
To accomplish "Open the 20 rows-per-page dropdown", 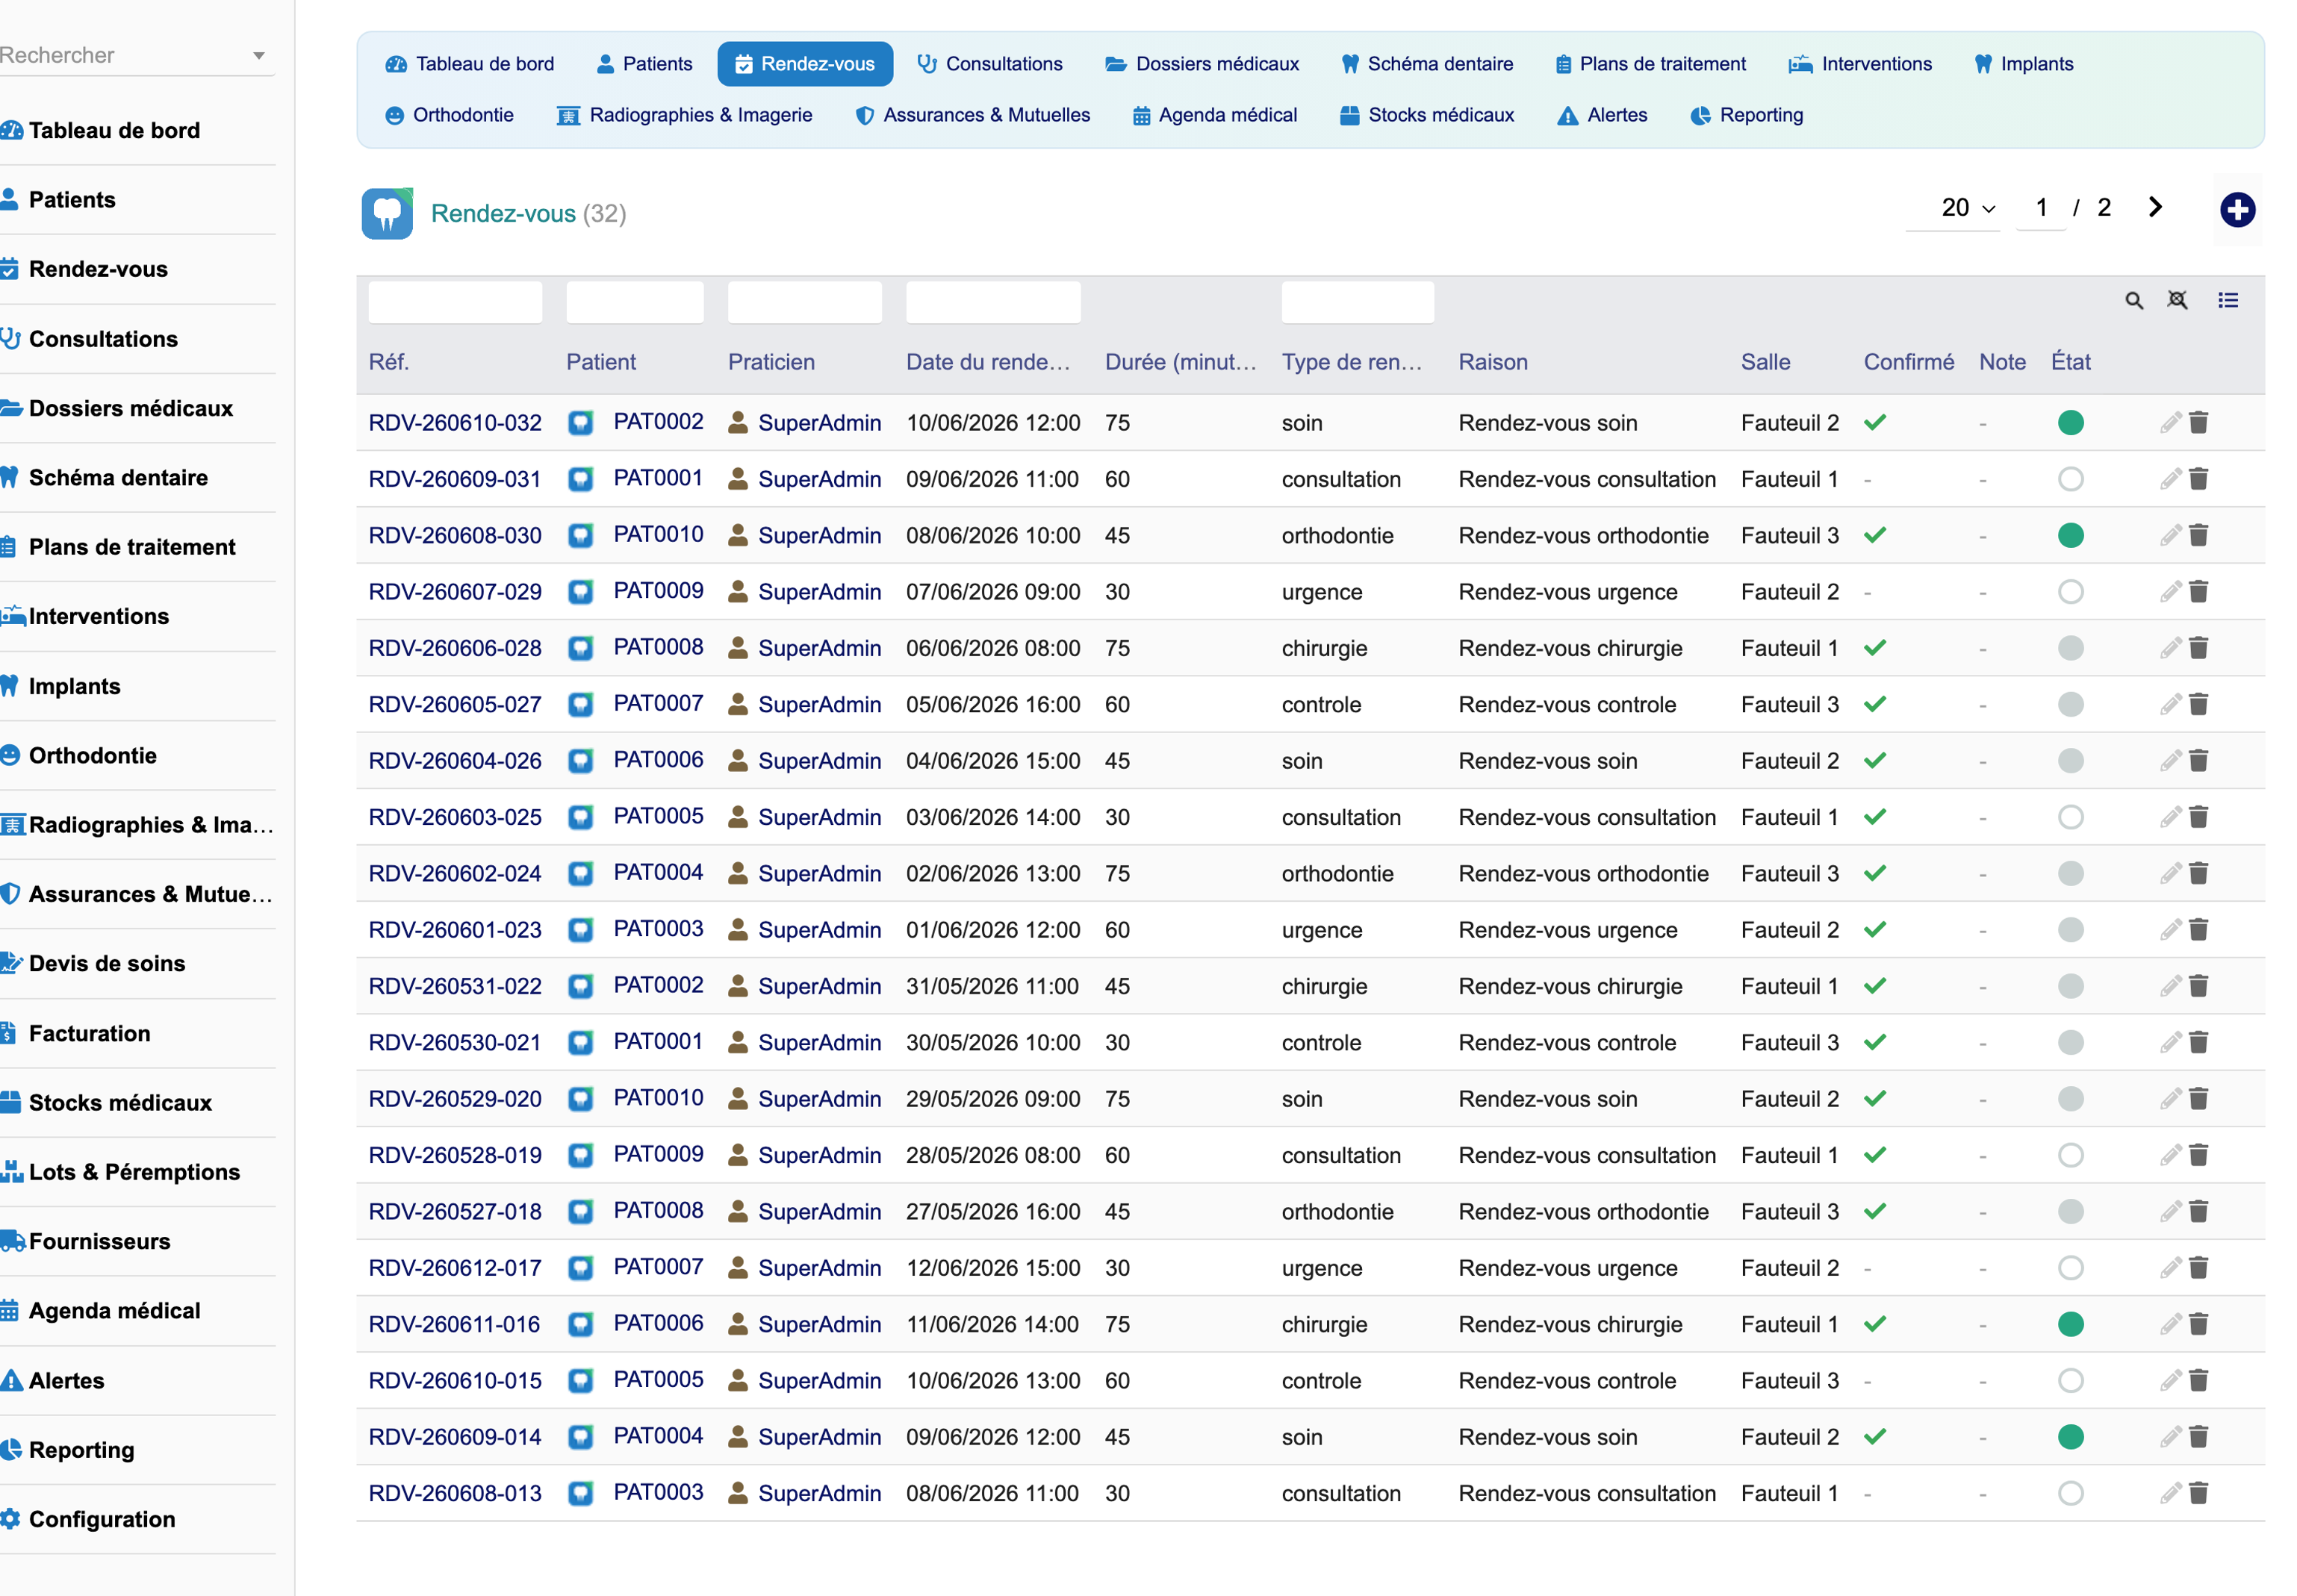I will [1967, 208].
